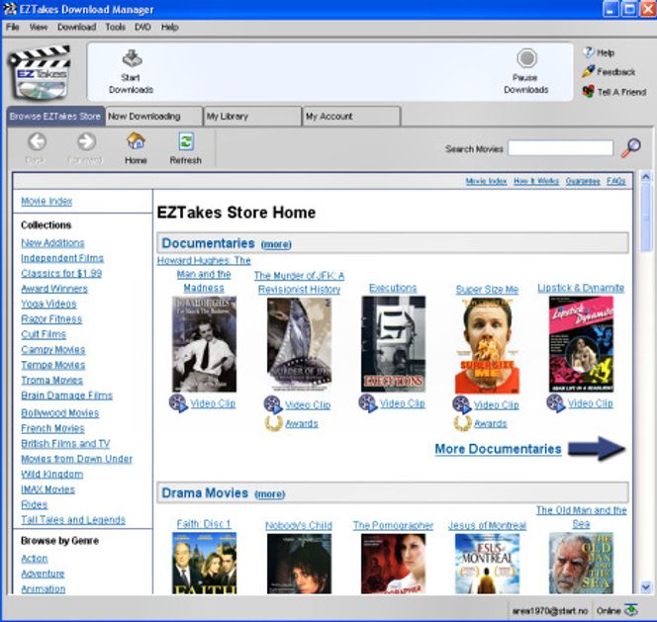Click the Online status icon

631,610
